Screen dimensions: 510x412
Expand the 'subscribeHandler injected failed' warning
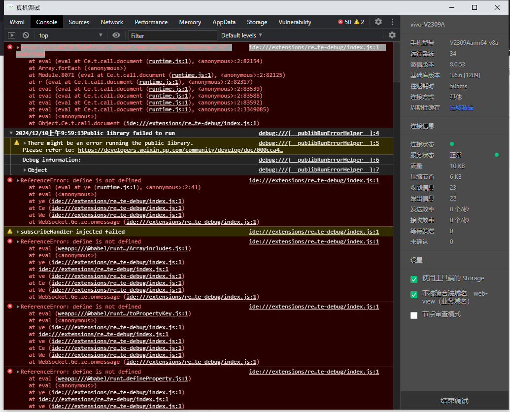18,232
